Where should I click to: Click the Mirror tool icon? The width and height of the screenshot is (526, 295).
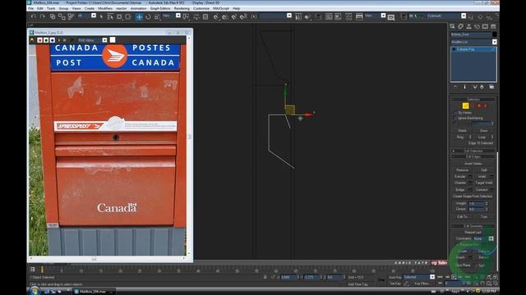tap(298, 16)
